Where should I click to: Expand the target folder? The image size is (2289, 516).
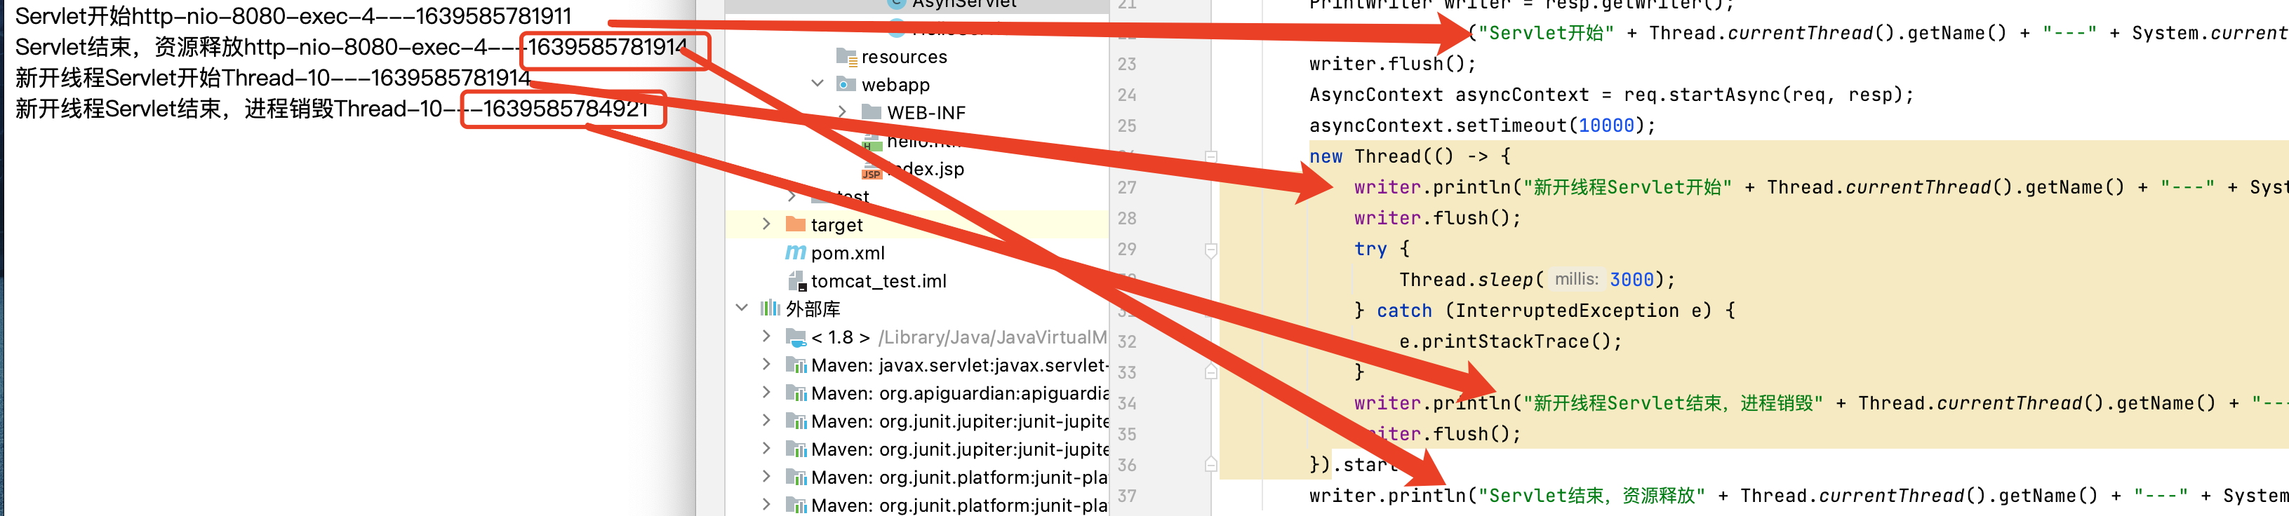tap(767, 224)
